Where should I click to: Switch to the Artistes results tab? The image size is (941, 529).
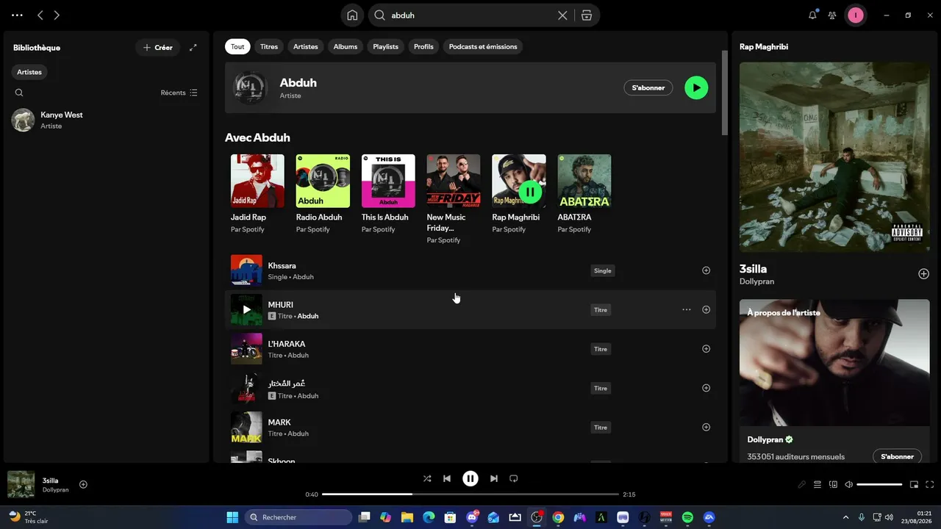306,46
